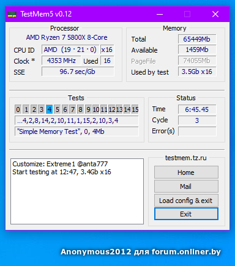This screenshot has width=235, height=266.
Task: Click the PageFile value 74055Mb
Action: [197, 61]
